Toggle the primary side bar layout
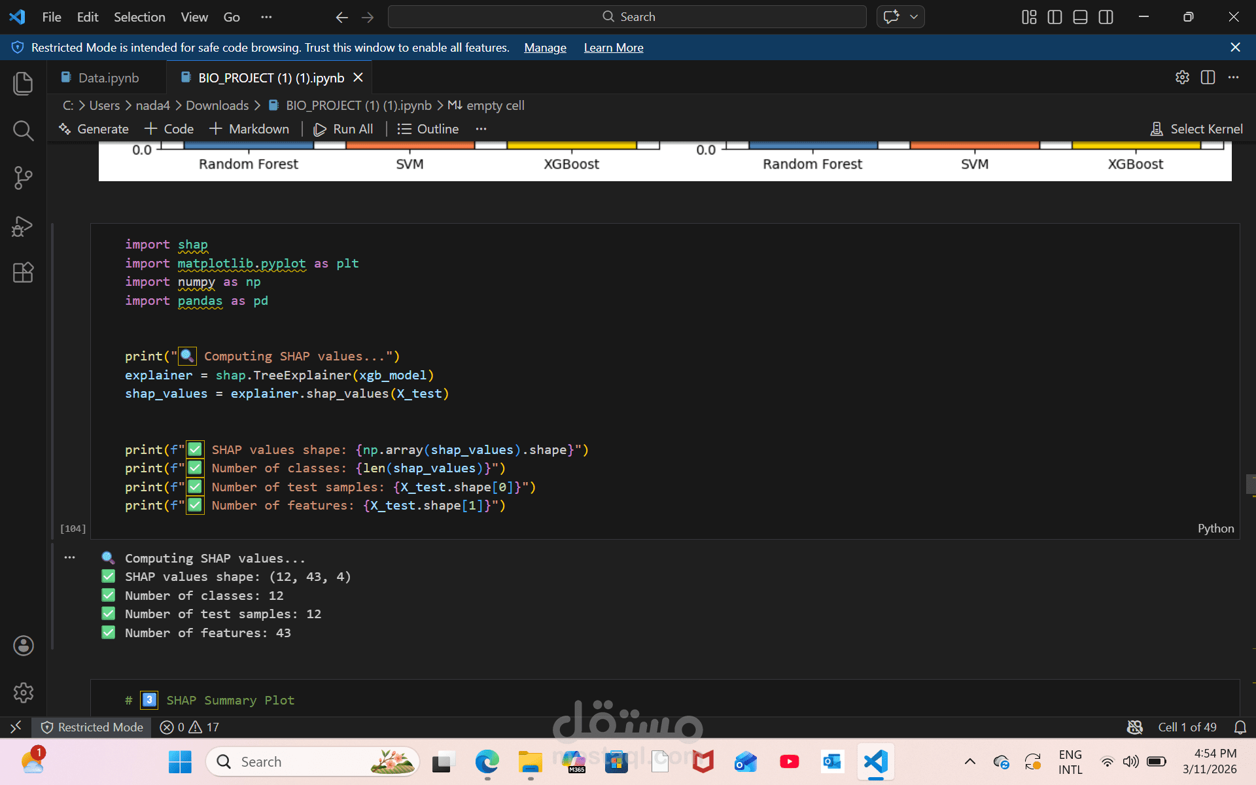 1055,17
